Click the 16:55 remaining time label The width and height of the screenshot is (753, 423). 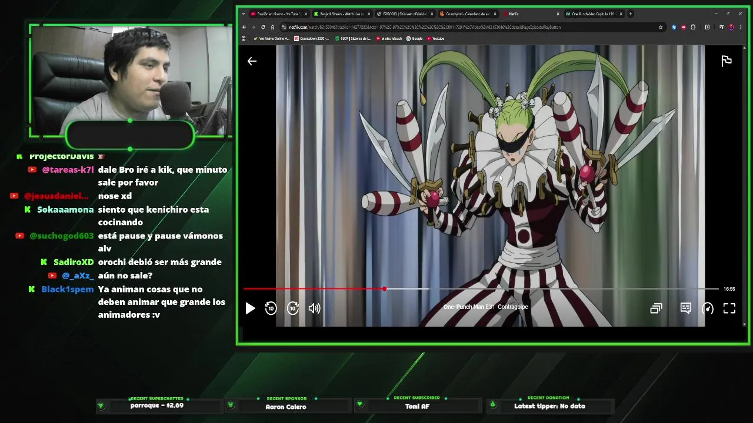729,289
